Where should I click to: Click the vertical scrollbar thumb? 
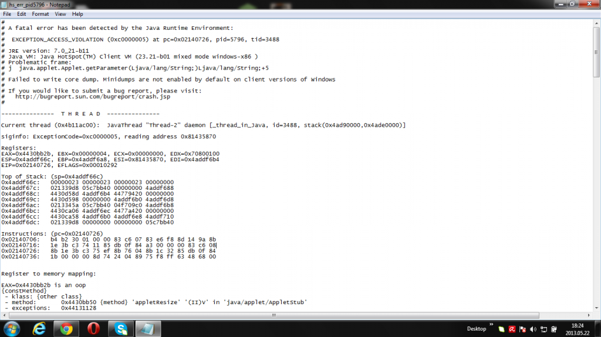(x=596, y=52)
